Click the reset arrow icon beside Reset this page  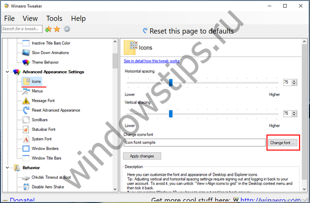(145, 30)
